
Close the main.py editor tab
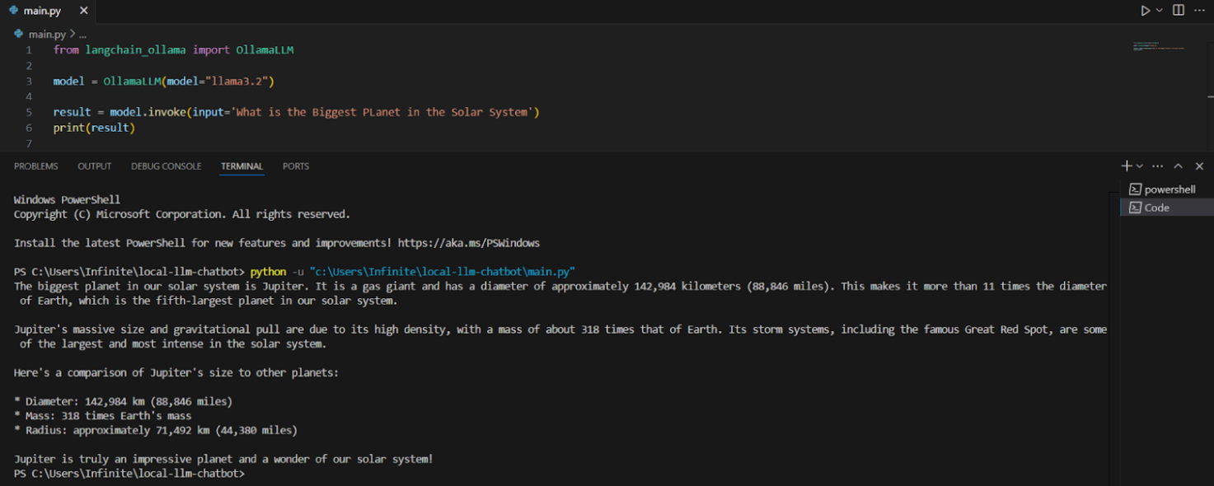tap(84, 11)
